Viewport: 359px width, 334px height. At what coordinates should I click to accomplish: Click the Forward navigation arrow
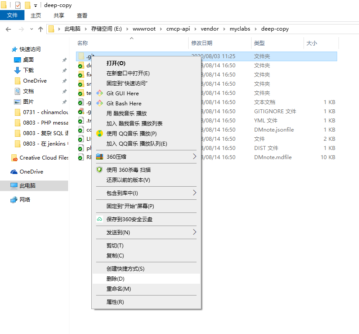(x=21, y=29)
